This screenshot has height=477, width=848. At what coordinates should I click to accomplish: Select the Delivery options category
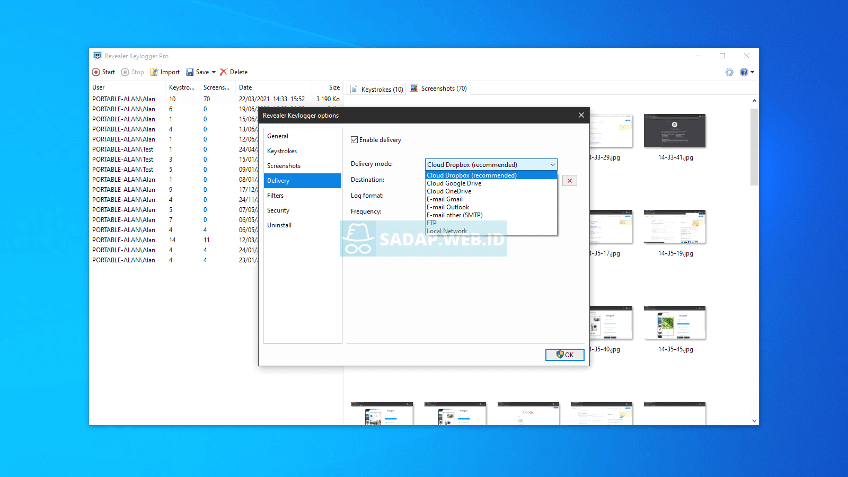tap(303, 181)
